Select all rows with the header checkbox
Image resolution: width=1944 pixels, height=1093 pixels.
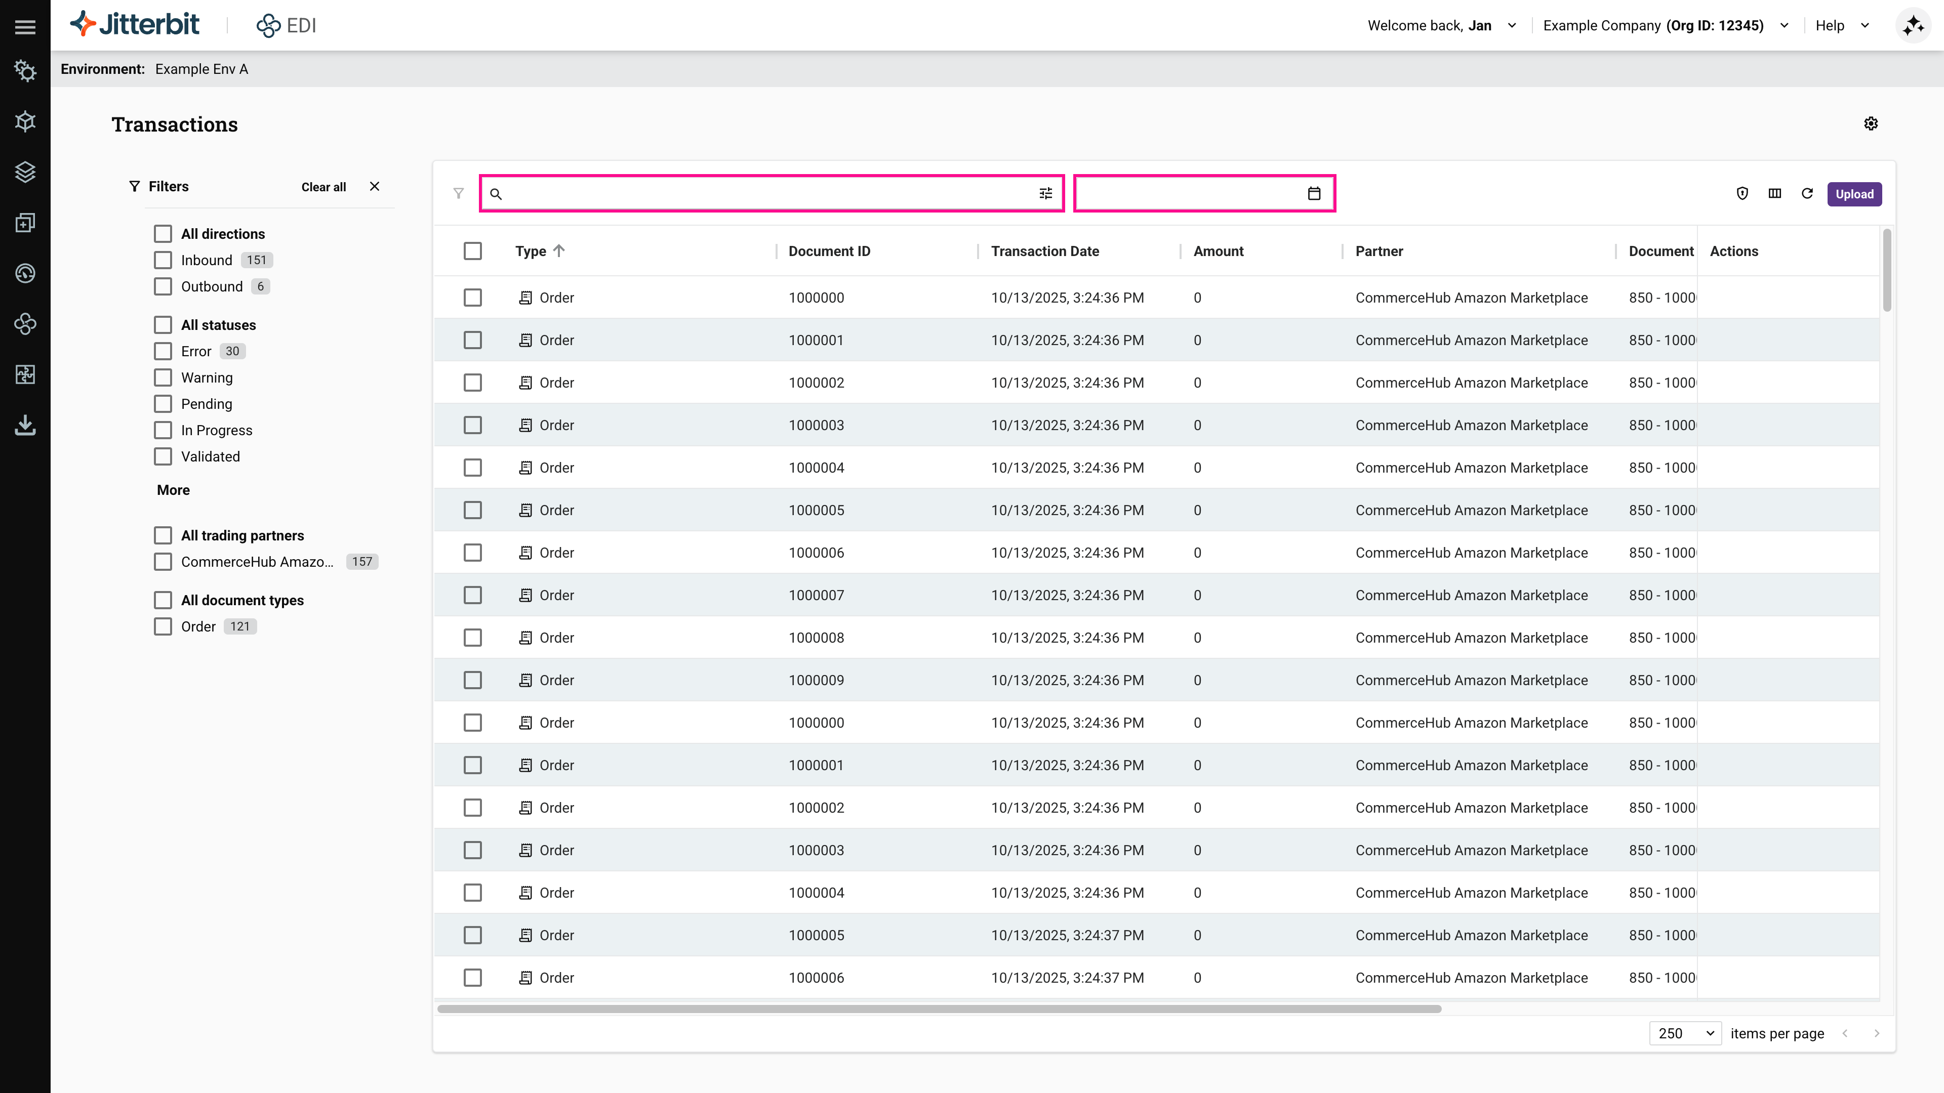pyautogui.click(x=472, y=251)
